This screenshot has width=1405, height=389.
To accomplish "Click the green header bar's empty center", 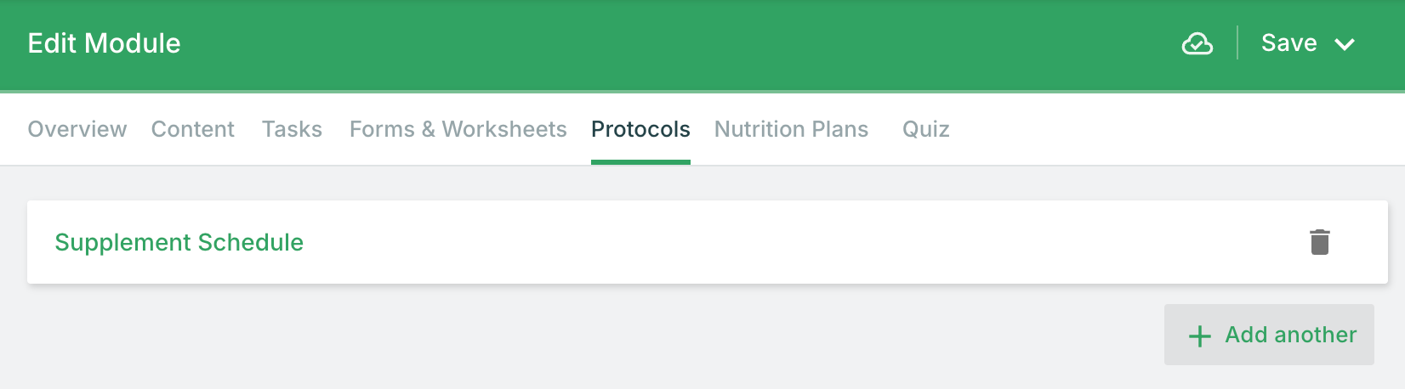I will (680, 43).
